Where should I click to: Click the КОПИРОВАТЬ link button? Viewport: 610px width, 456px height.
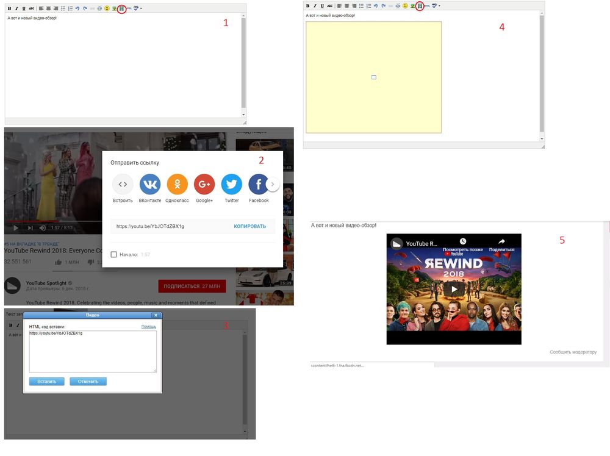249,226
